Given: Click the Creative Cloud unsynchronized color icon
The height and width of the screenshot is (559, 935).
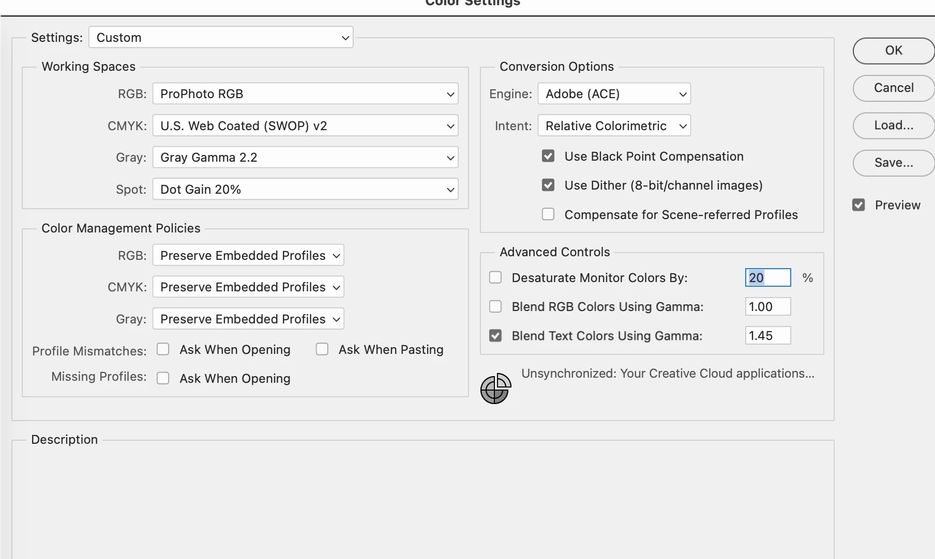Looking at the screenshot, I should [x=495, y=389].
